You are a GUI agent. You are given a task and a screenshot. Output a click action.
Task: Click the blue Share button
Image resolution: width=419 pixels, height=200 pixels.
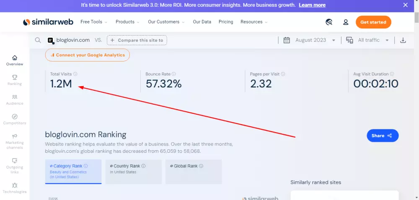pos(383,136)
